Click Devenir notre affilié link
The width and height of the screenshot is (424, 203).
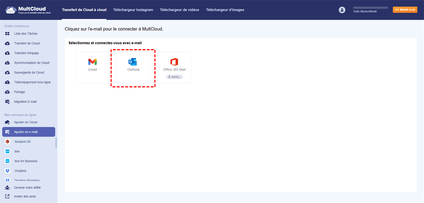pos(27,187)
